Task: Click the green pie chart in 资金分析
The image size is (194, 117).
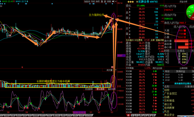Action: (190, 12)
